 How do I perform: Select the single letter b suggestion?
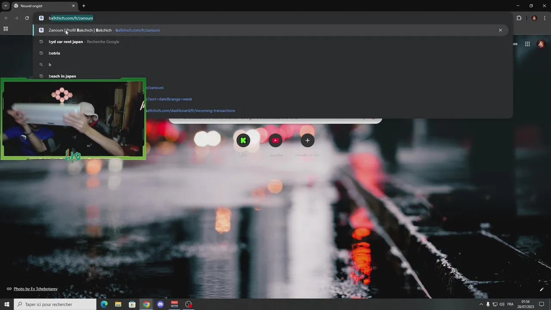[x=271, y=65]
